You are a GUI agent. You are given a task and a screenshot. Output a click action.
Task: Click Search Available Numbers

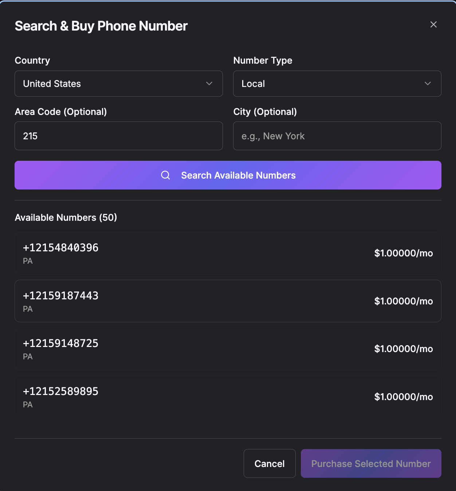pyautogui.click(x=228, y=175)
